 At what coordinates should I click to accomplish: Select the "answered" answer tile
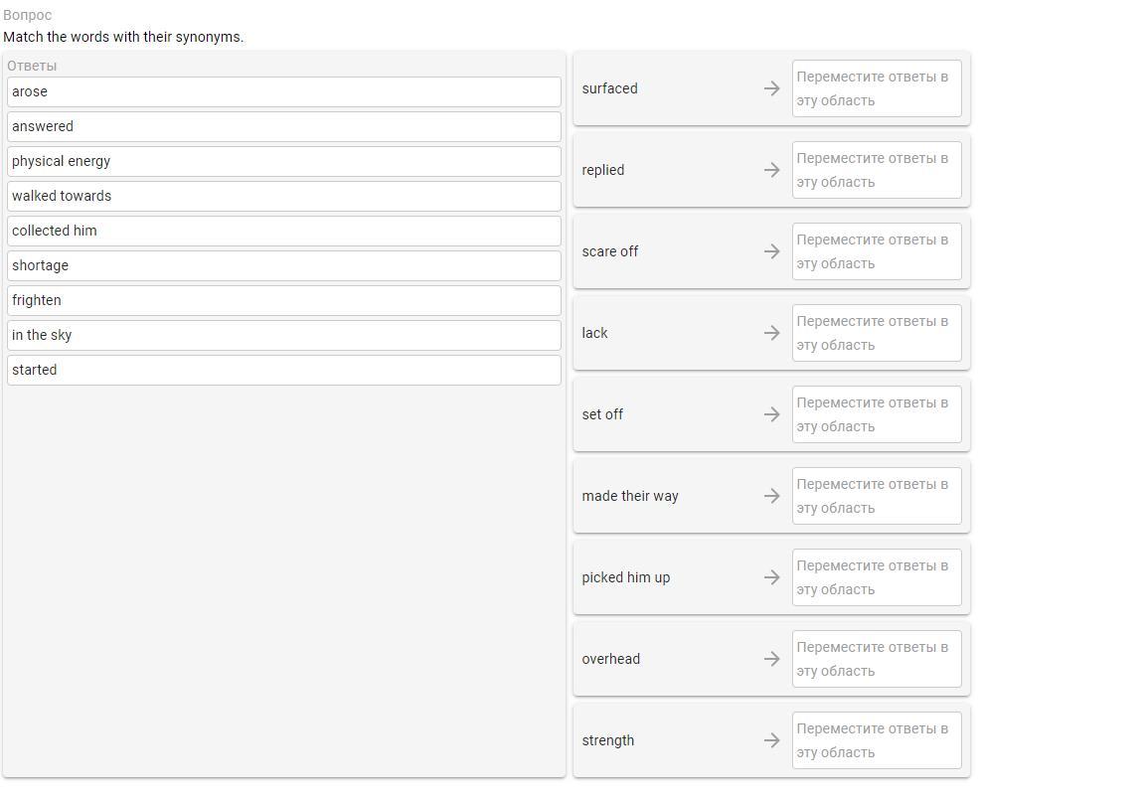point(283,126)
